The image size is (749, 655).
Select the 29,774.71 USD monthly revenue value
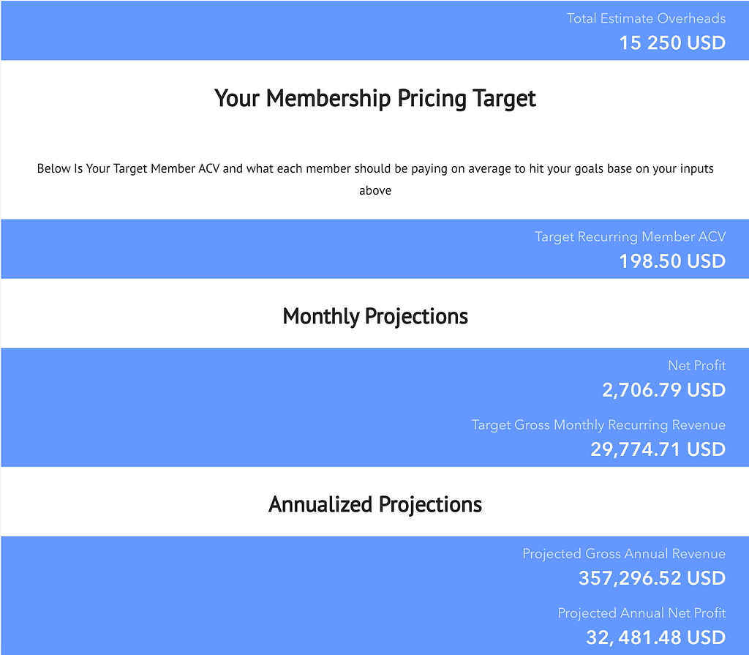point(658,449)
